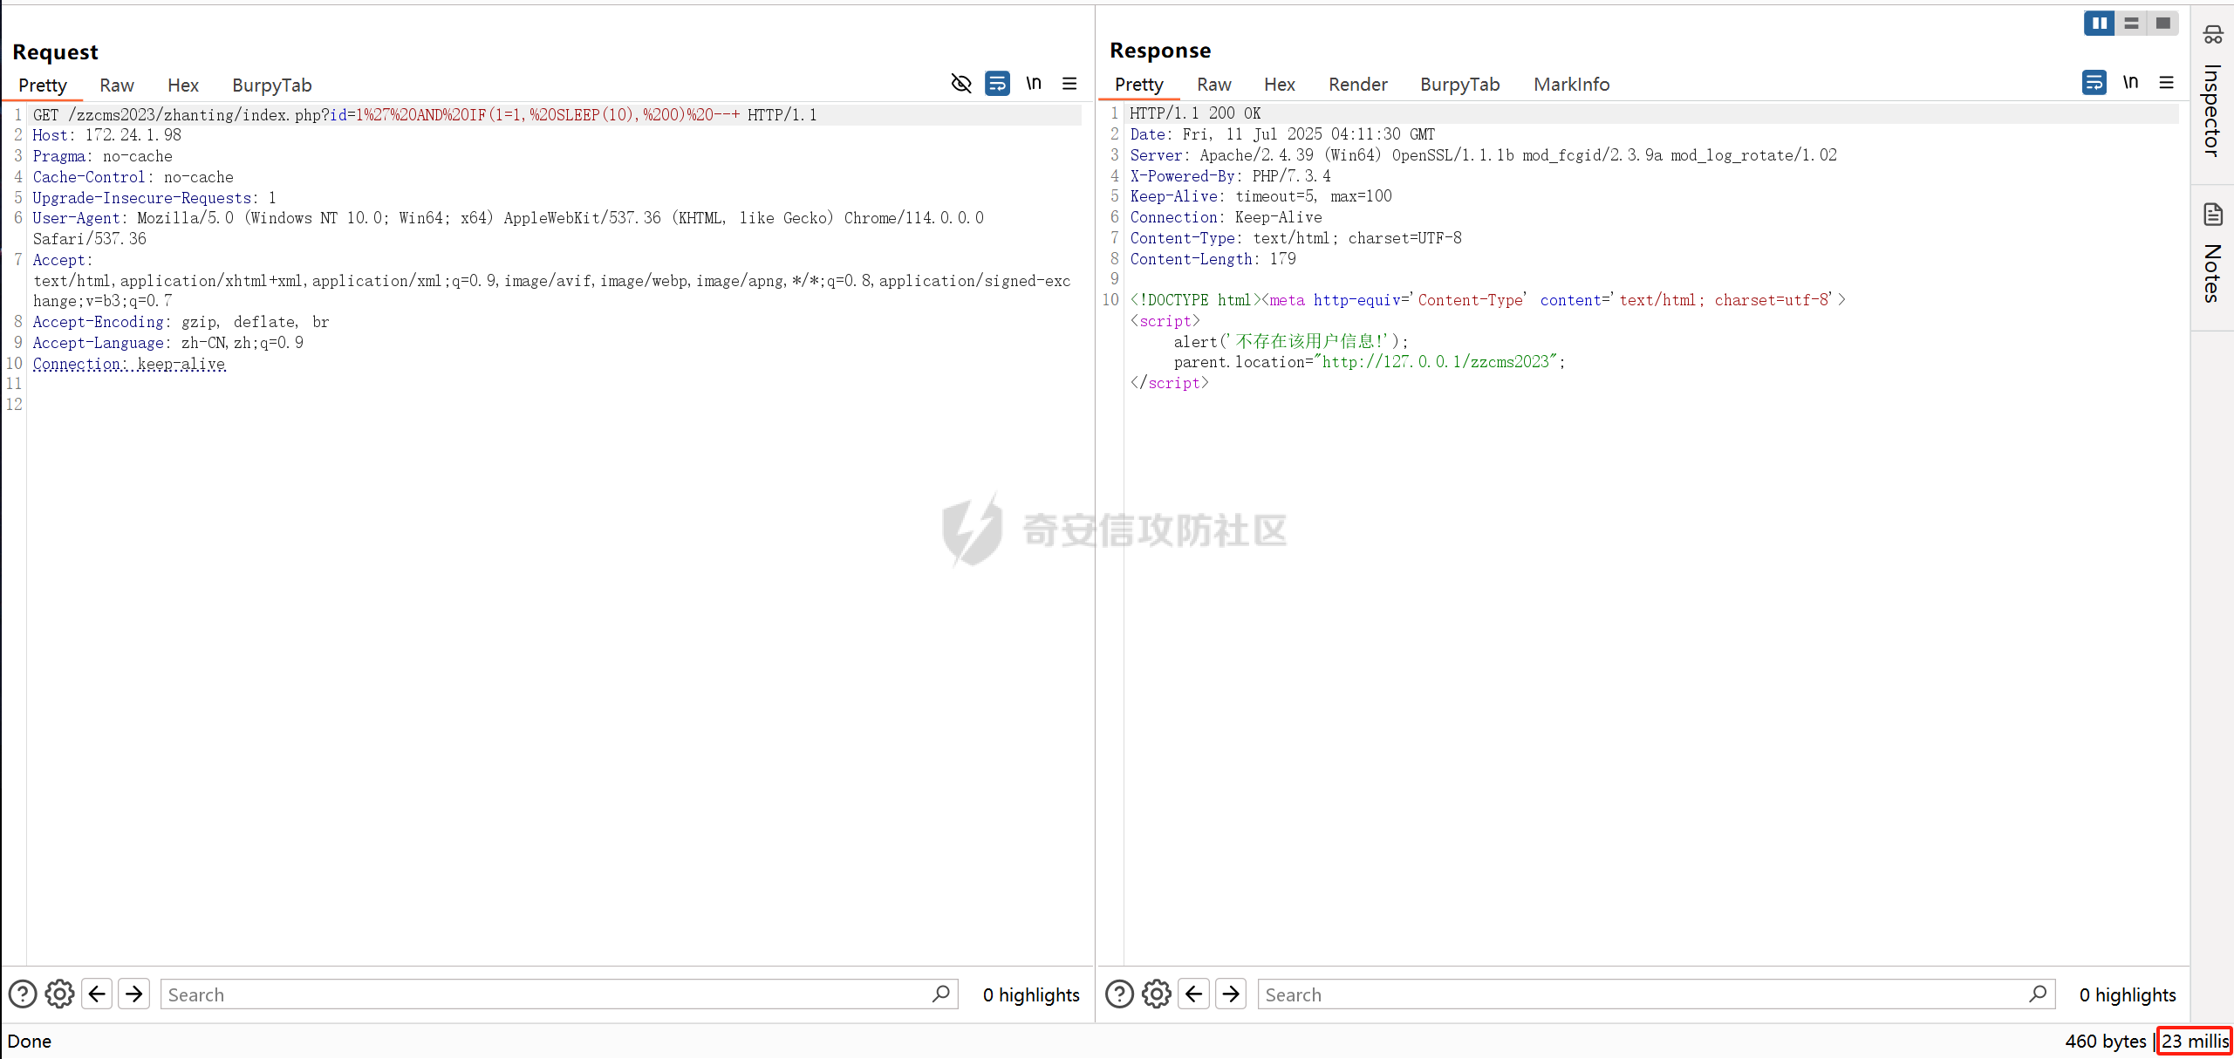Click HTTP/1.1 200 OK status line

click(x=1196, y=113)
